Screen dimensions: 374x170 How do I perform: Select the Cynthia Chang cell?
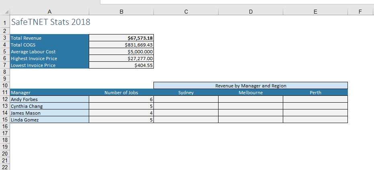[x=49, y=106]
